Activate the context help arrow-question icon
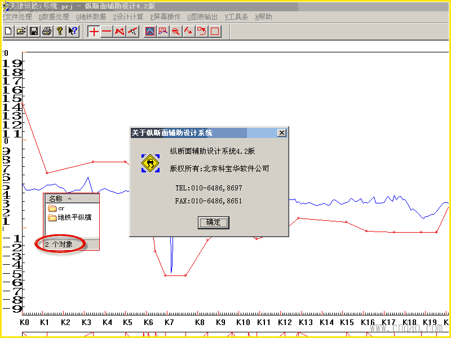 [73, 31]
